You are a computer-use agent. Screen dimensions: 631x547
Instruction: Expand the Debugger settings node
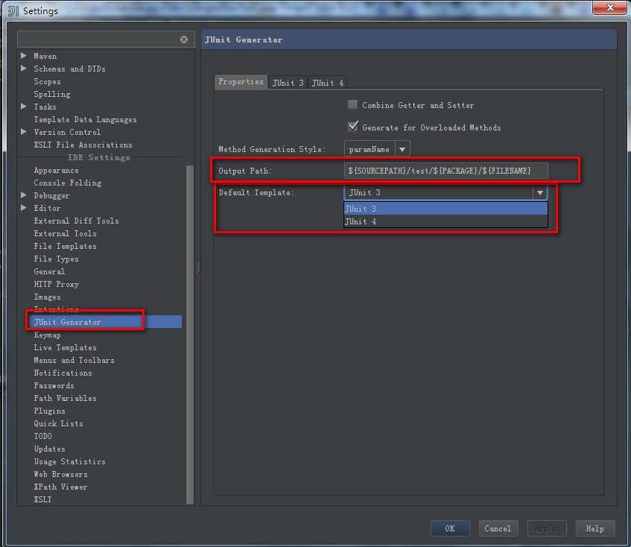coord(23,195)
